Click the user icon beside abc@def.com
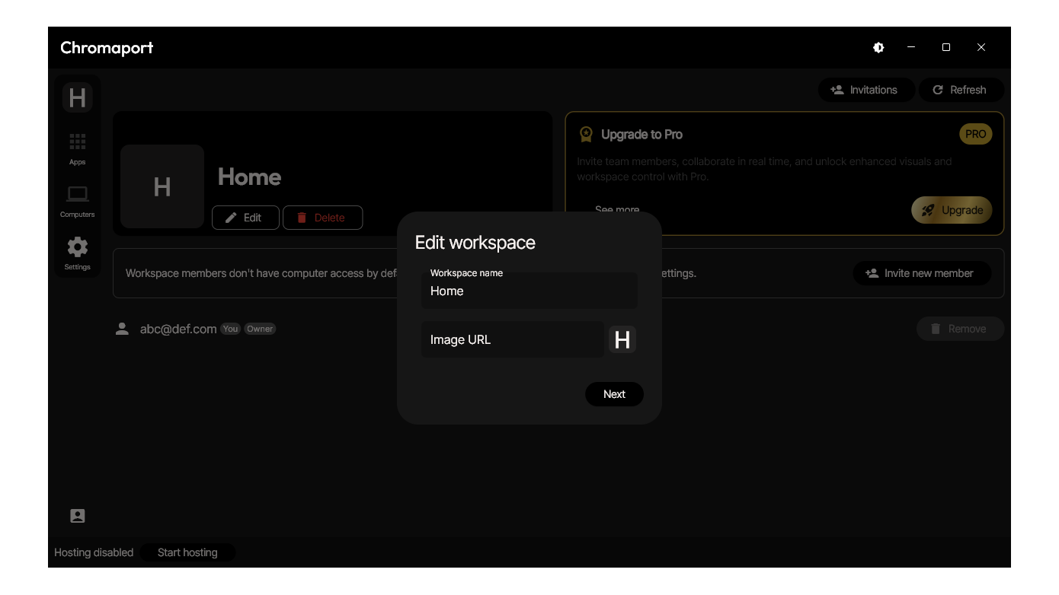Screen dimensions: 1059x595 [122, 329]
